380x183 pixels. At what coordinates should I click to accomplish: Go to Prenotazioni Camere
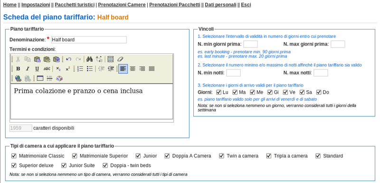[122, 5]
